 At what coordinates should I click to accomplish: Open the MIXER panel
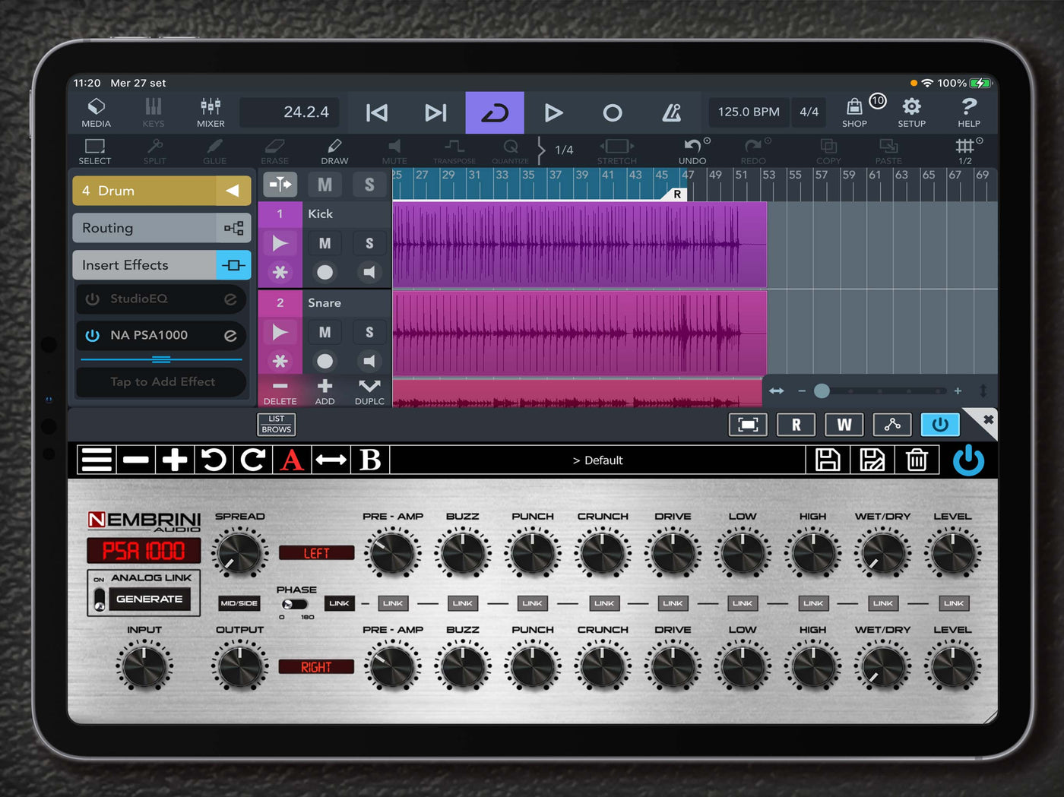coord(211,112)
